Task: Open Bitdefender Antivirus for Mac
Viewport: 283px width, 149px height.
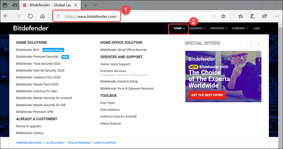Action: [x=37, y=91]
